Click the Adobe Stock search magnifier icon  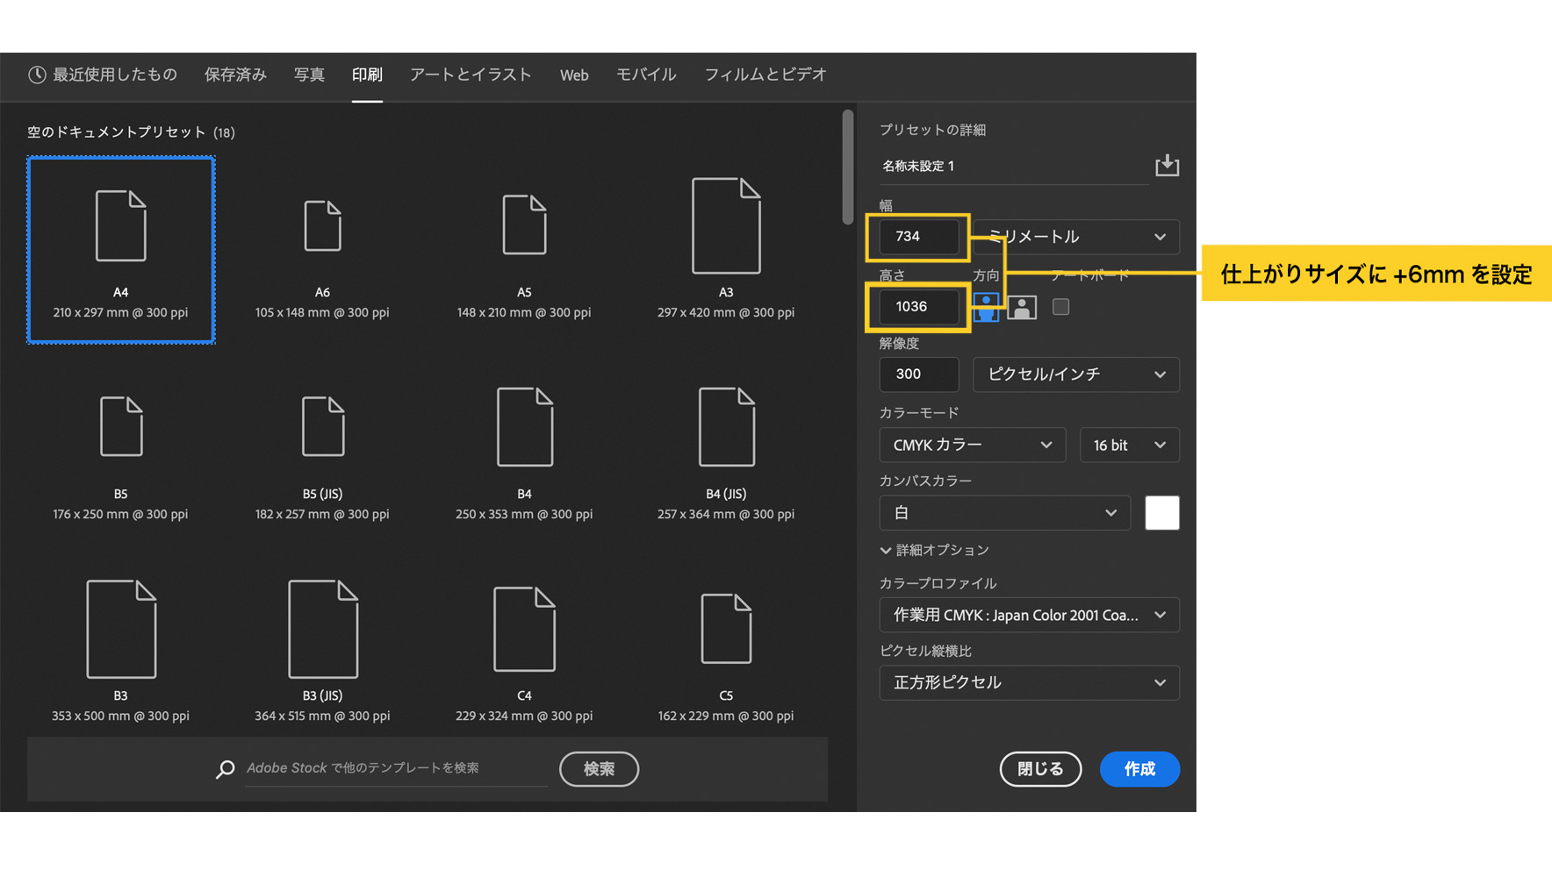pos(225,769)
